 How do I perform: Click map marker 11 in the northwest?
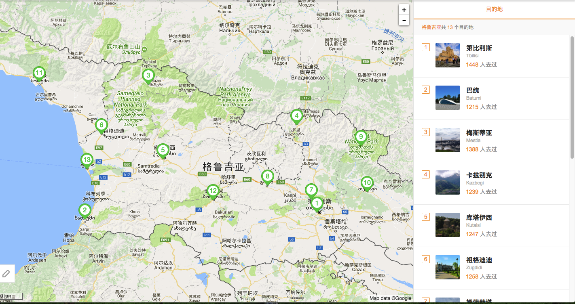[39, 73]
